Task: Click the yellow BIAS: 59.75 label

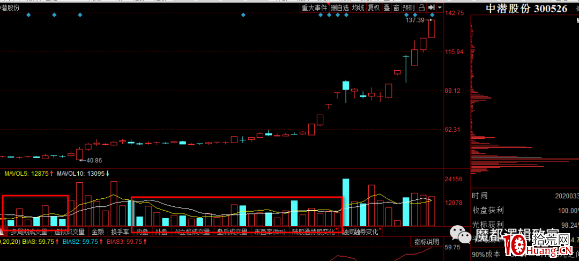Action: coord(38,242)
